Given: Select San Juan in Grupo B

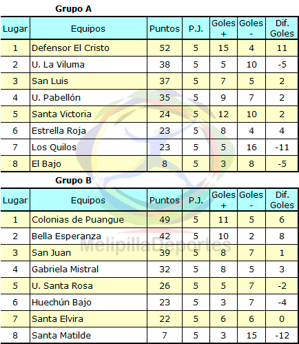Looking at the screenshot, I should (51, 252).
